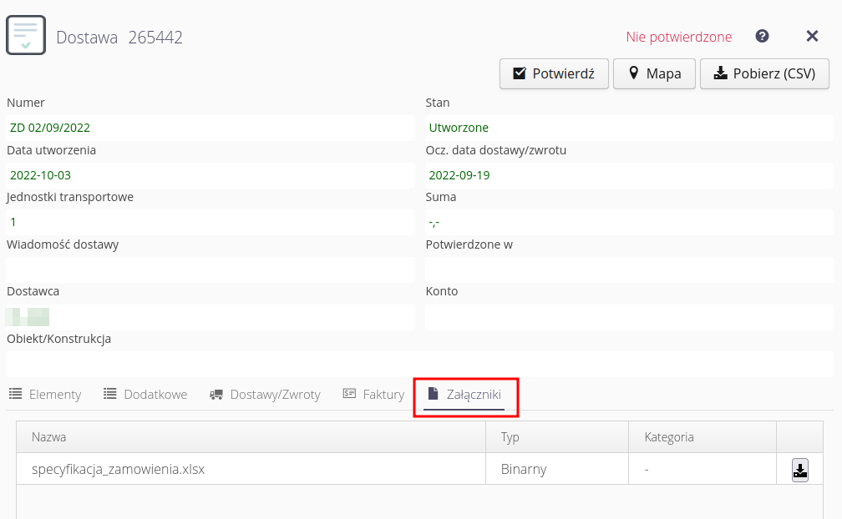Click the Obiekt/Konstrukcja field

(419, 364)
